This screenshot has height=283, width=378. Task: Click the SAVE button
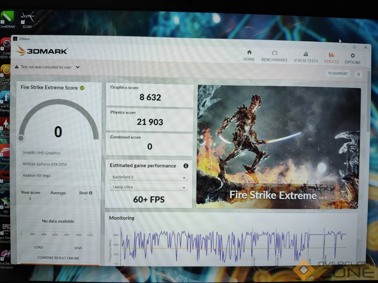tap(78, 248)
